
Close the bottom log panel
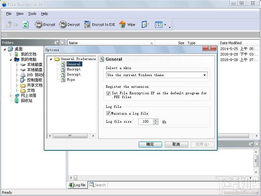click(x=257, y=144)
